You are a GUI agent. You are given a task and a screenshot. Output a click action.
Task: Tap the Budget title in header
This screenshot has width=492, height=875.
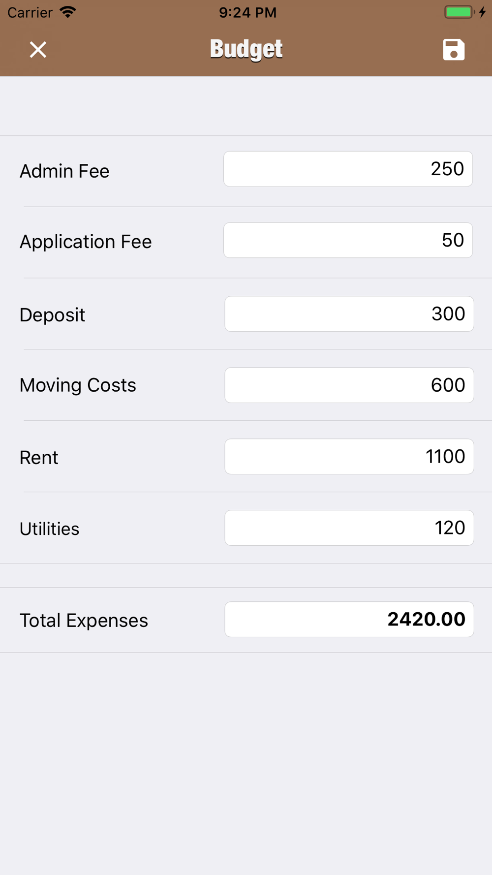point(246,49)
